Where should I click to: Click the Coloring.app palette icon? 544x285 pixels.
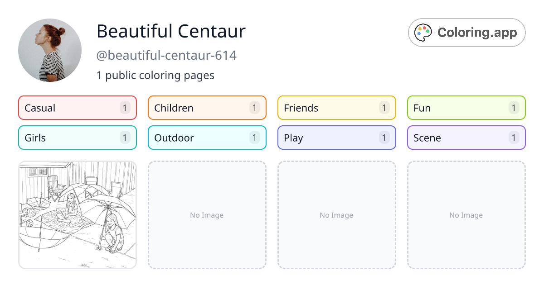423,32
